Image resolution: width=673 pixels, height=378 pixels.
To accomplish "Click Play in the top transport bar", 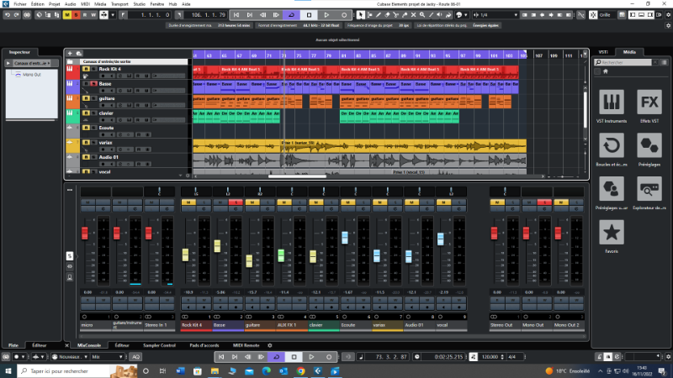I will click(x=326, y=15).
